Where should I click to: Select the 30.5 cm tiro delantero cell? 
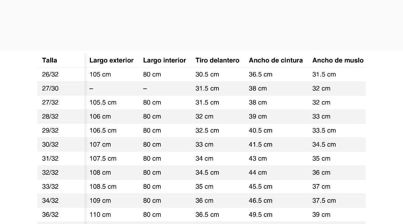[207, 74]
